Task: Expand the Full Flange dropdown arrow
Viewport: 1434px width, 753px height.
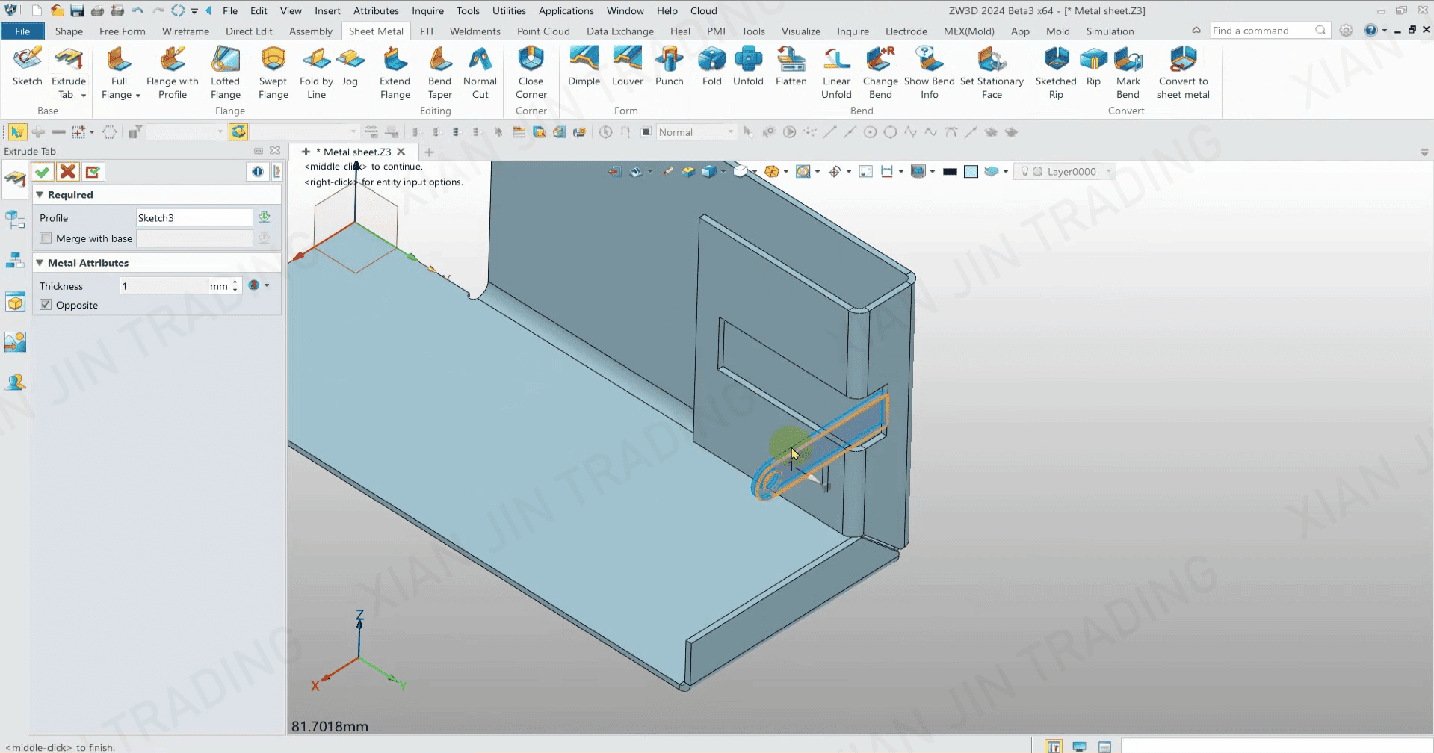Action: [138, 96]
